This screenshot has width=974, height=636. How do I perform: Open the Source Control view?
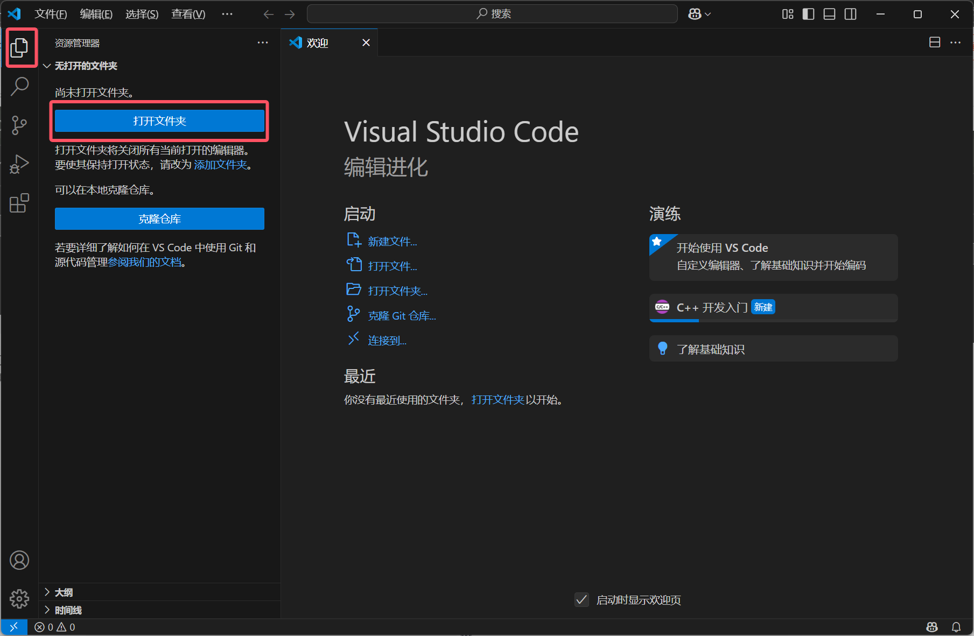[x=19, y=125]
